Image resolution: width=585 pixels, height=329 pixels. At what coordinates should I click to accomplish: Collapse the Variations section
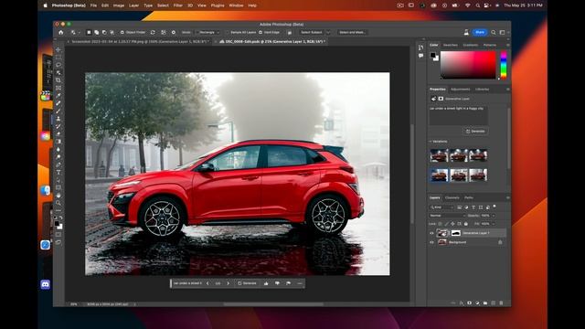coord(431,142)
